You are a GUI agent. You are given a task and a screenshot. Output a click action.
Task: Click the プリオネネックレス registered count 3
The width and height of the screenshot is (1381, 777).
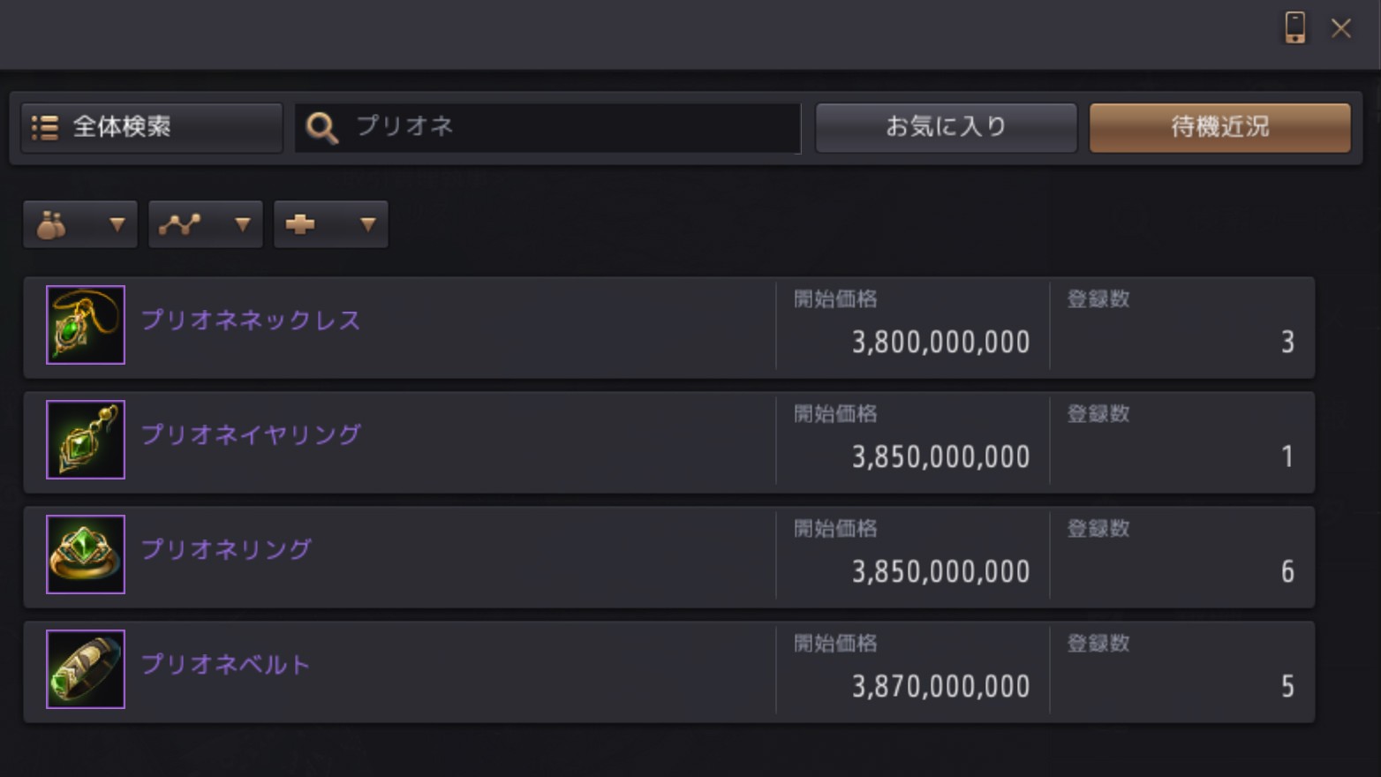pyautogui.click(x=1287, y=343)
